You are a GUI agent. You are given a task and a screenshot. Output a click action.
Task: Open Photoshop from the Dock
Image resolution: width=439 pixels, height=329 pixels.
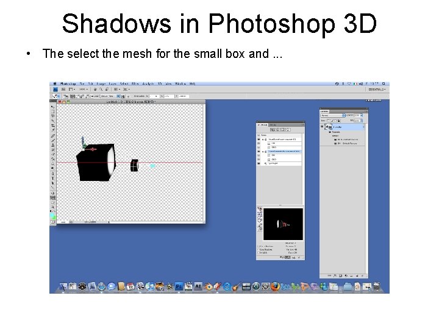pyautogui.click(x=179, y=286)
